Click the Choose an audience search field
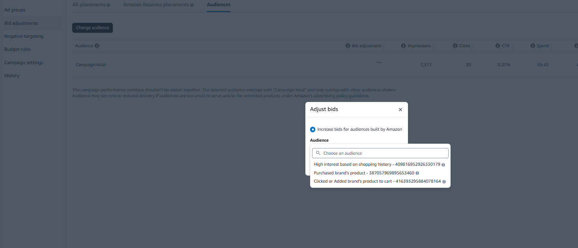 click(x=380, y=153)
